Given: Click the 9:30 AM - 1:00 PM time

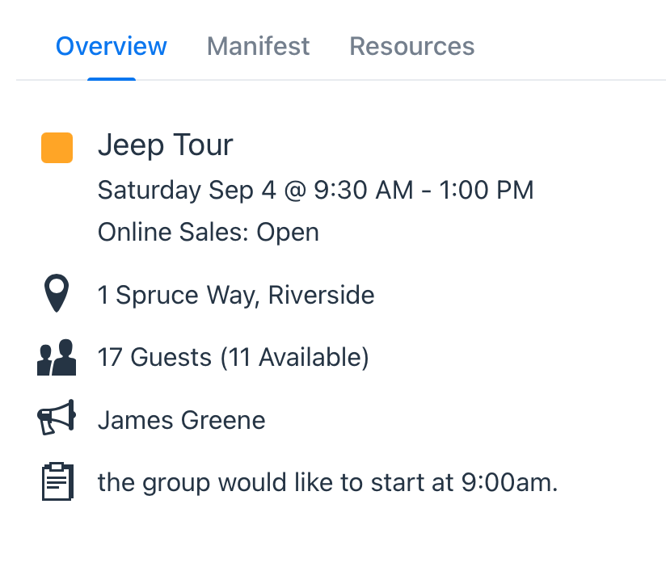Looking at the screenshot, I should pyautogui.click(x=424, y=190).
